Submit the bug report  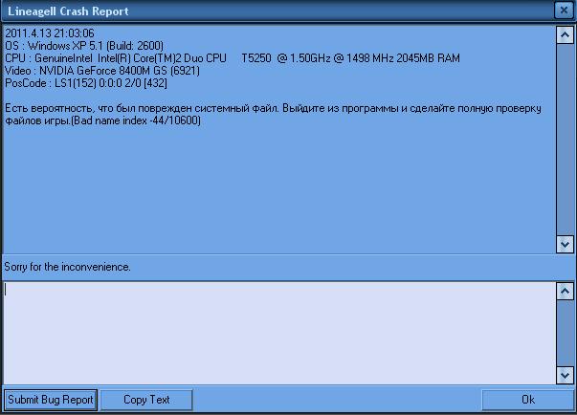click(50, 400)
